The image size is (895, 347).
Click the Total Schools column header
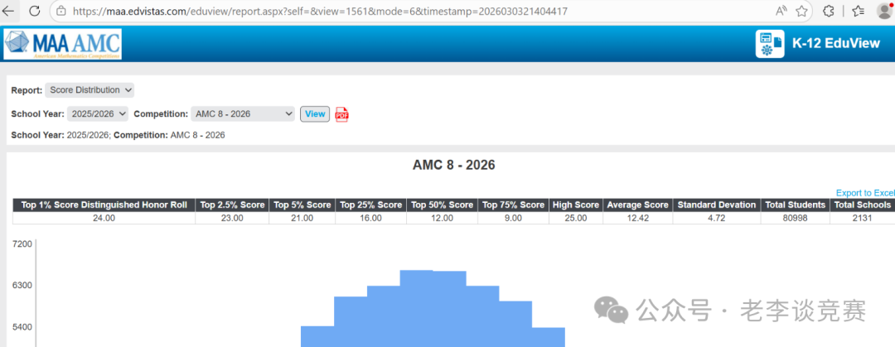(862, 205)
